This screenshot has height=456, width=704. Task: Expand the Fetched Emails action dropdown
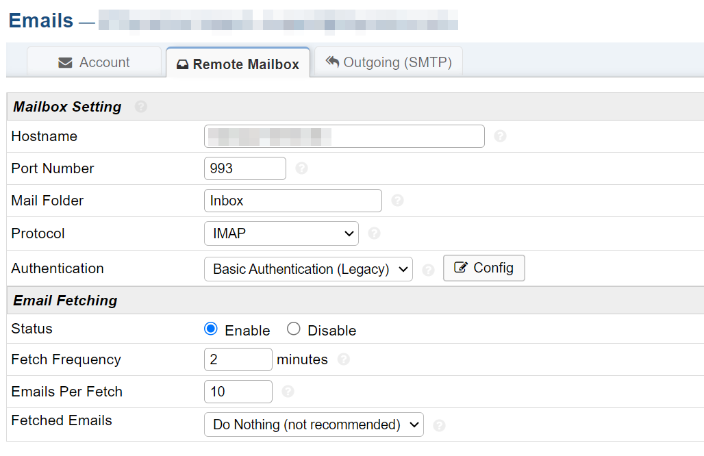314,425
